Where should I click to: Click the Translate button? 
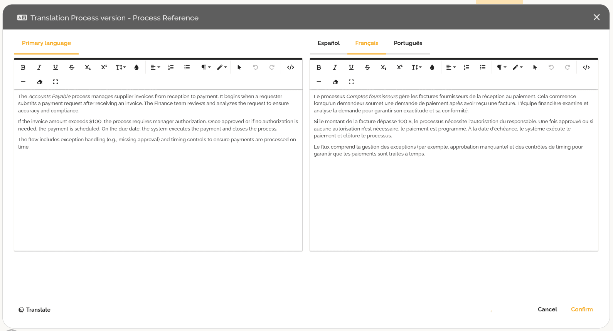point(35,310)
